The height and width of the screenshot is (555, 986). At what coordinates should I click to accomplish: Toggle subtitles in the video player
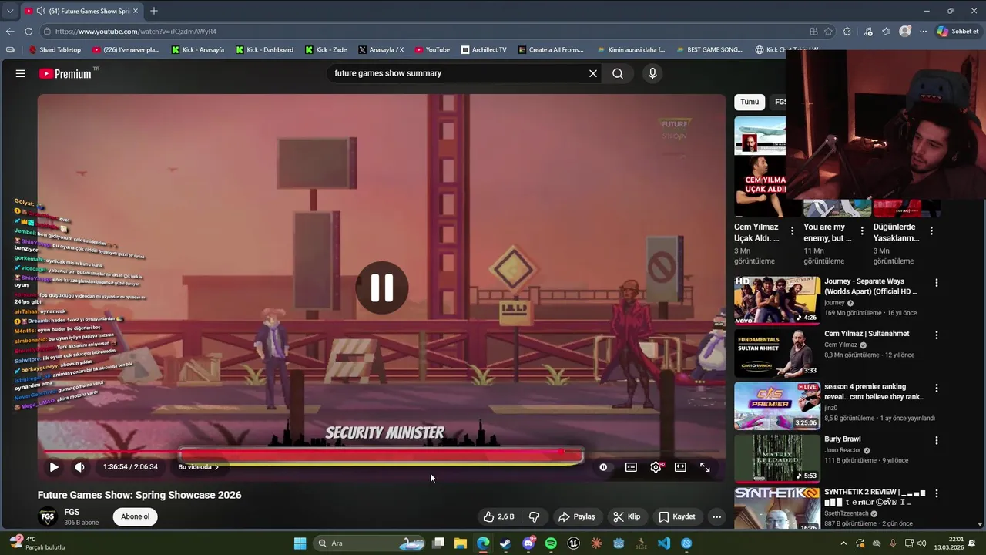pyautogui.click(x=631, y=467)
